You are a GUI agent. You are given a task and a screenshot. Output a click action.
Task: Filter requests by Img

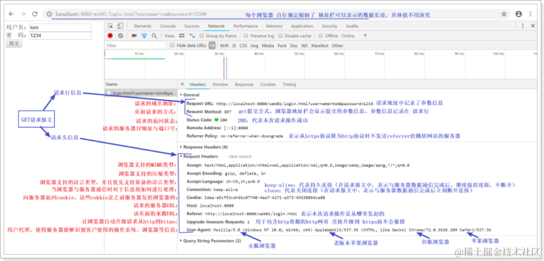[254, 46]
